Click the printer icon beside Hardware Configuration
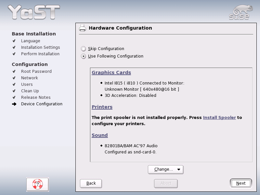Viewport: 260px width, 195px height. click(x=83, y=28)
